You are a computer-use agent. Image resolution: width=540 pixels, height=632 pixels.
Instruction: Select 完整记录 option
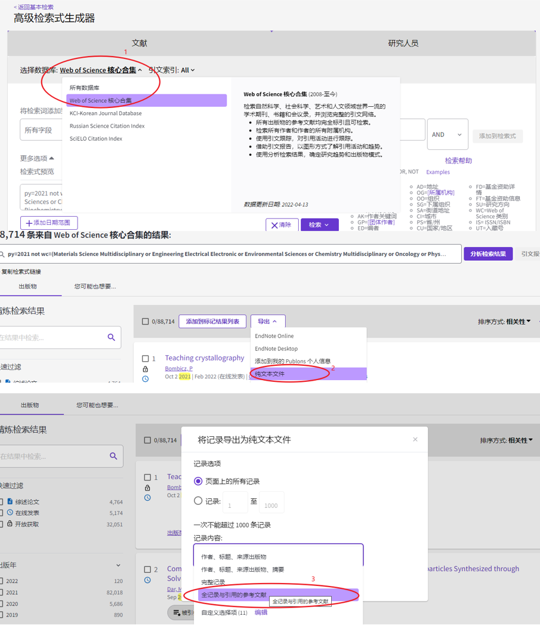tap(279, 582)
